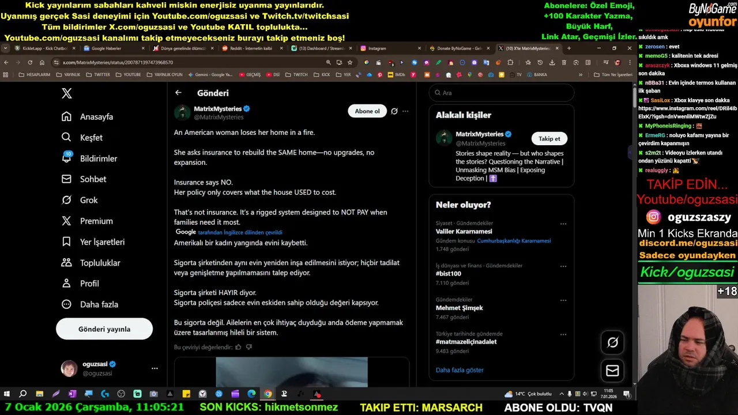Click the browser back arrow

click(6, 62)
